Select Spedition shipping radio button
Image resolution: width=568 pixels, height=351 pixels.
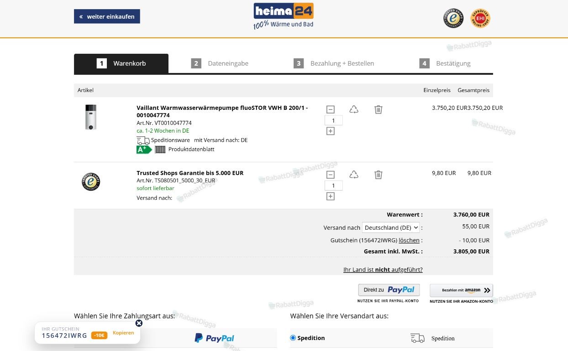pyautogui.click(x=293, y=338)
